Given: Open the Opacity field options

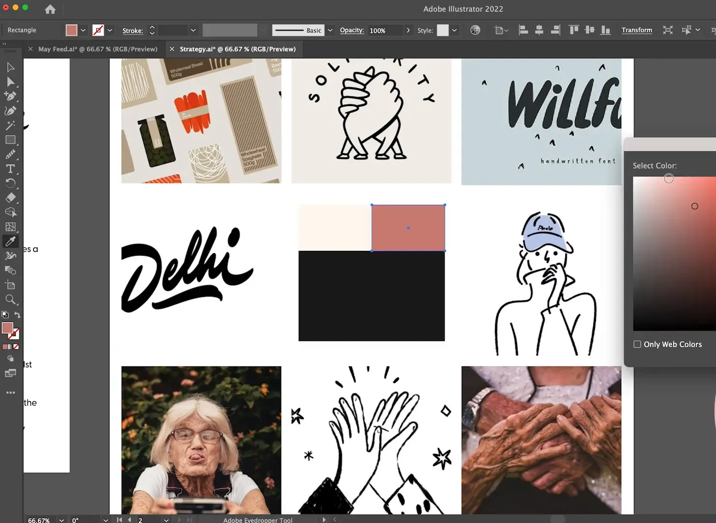Looking at the screenshot, I should (408, 30).
